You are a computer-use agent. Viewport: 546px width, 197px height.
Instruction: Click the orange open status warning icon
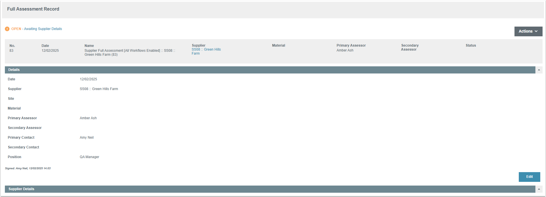point(7,29)
